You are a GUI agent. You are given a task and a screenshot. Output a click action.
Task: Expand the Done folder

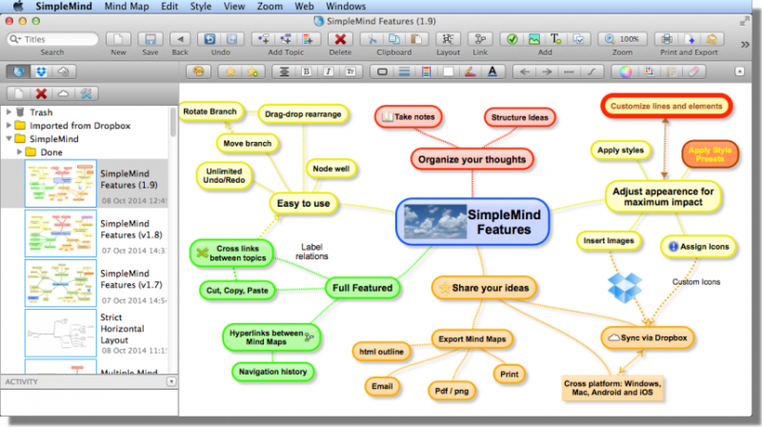tap(19, 152)
